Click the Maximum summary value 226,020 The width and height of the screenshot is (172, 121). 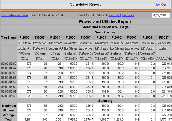(x=167, y=106)
